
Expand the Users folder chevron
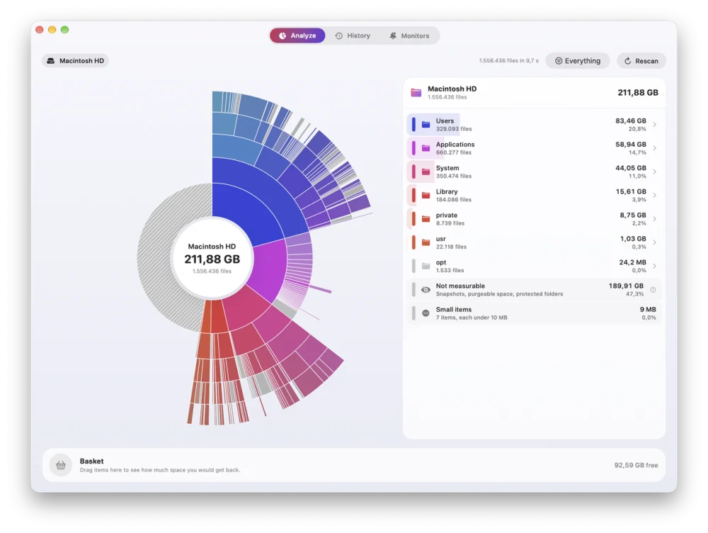coord(655,124)
